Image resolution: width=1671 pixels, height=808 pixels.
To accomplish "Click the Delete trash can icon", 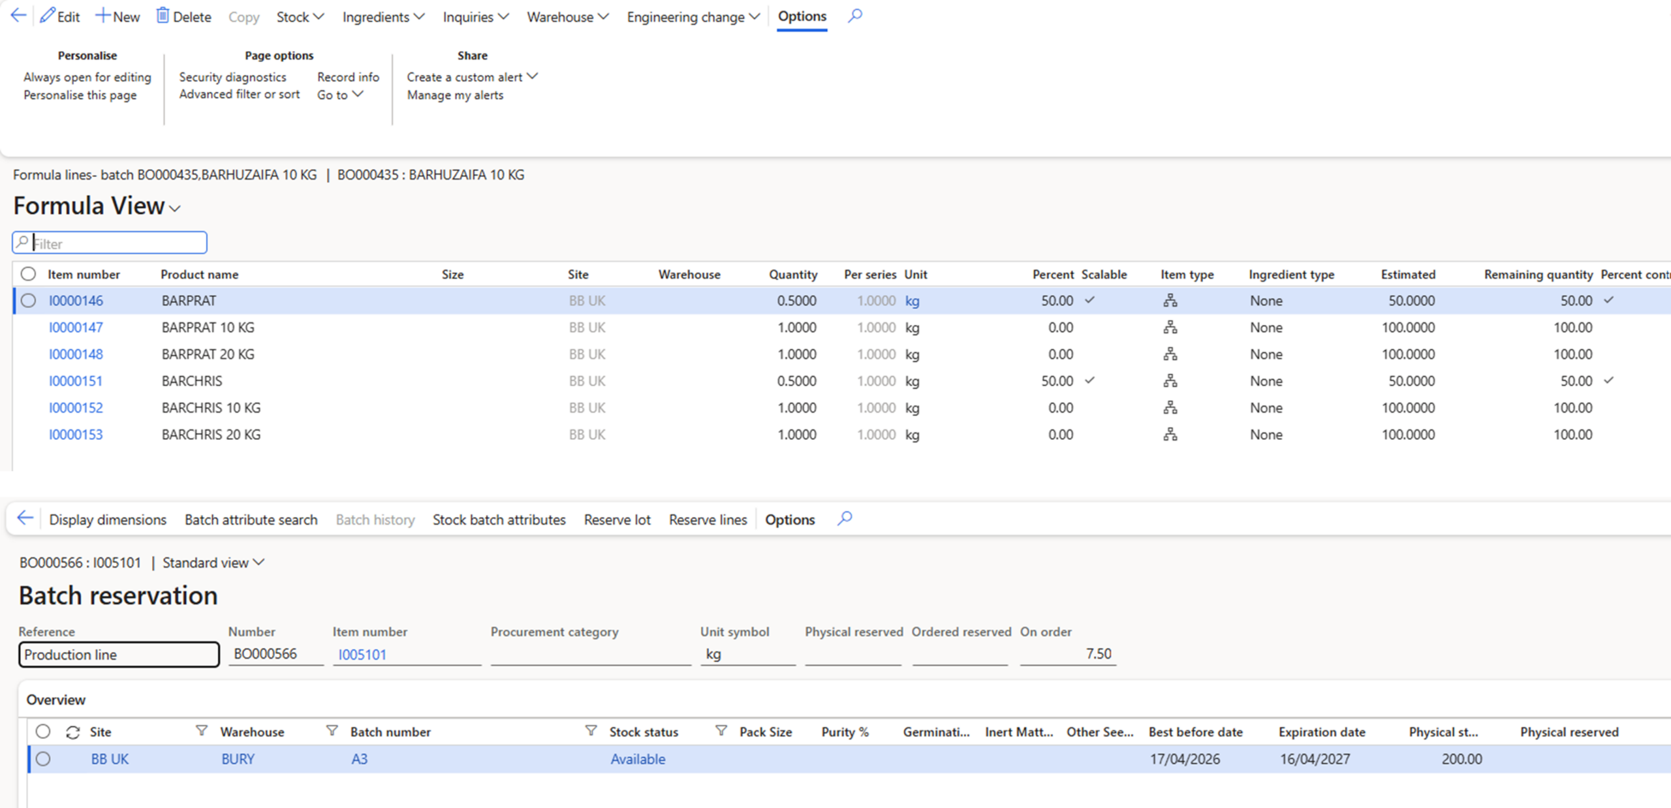I will pyautogui.click(x=163, y=16).
